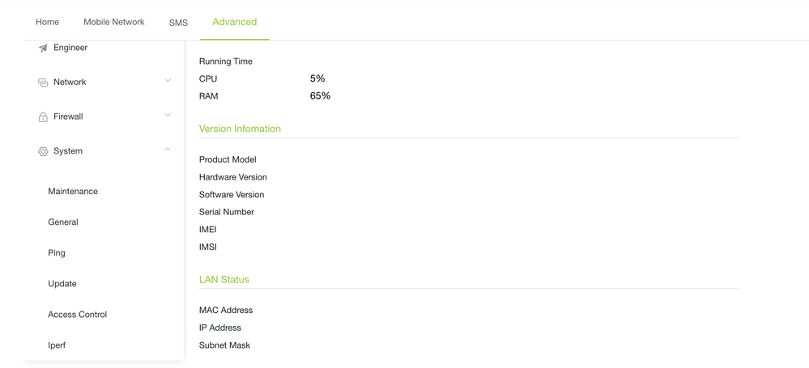The width and height of the screenshot is (809, 368).
Task: Open the Iperf test page
Action: pos(57,345)
